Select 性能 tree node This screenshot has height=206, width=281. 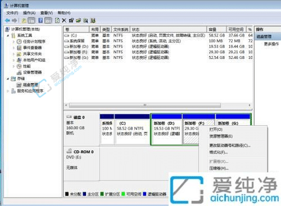[27, 66]
